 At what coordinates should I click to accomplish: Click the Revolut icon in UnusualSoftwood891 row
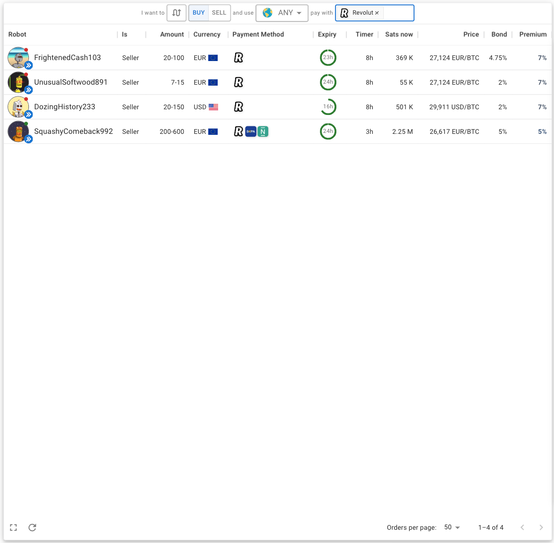click(x=238, y=82)
